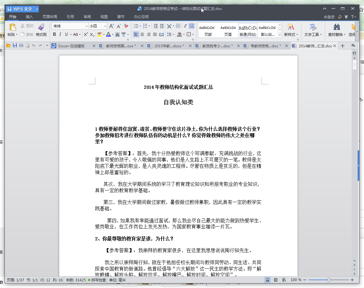
Task: Open the New Style icon
Action: (291, 27)
